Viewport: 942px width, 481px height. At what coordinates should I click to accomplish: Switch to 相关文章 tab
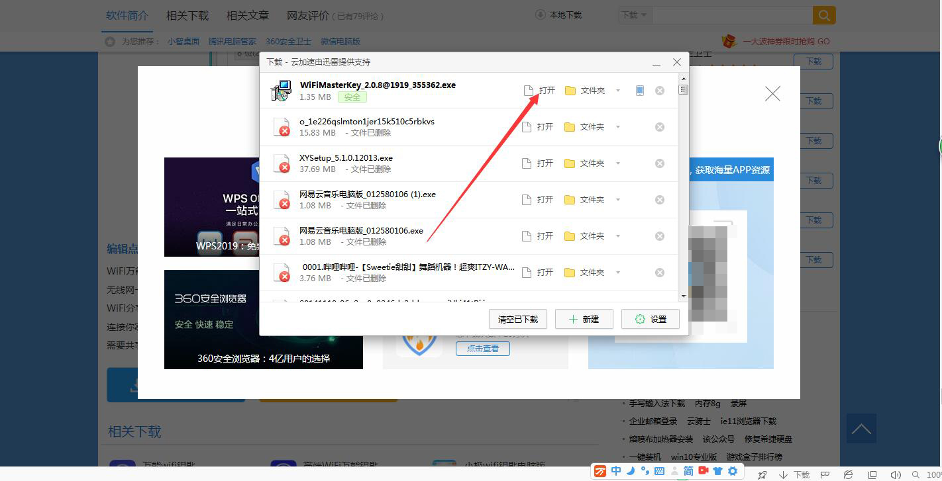point(248,15)
